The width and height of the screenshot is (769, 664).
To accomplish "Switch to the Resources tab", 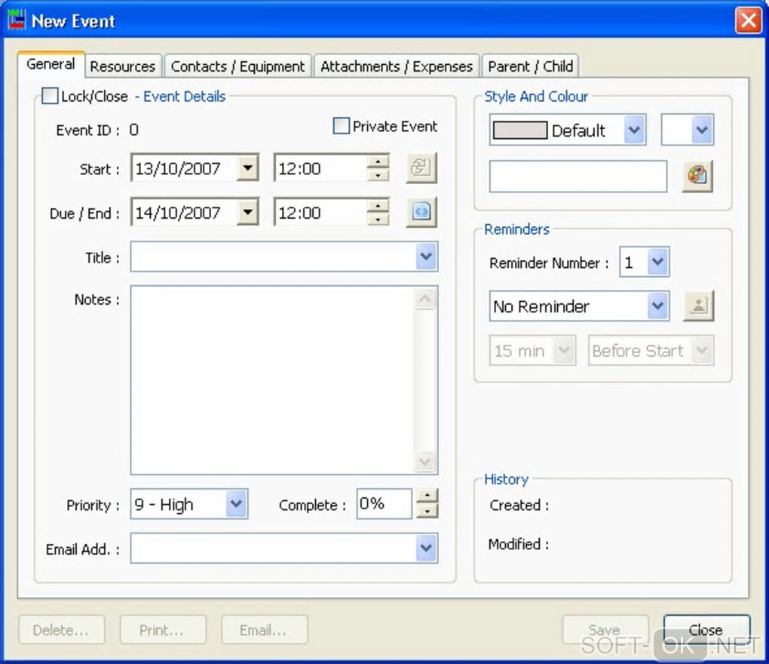I will [x=123, y=66].
